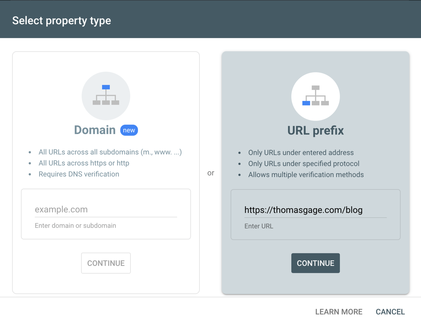Click 'Requires DNS verification' bullet text
The image size is (421, 326).
click(79, 174)
